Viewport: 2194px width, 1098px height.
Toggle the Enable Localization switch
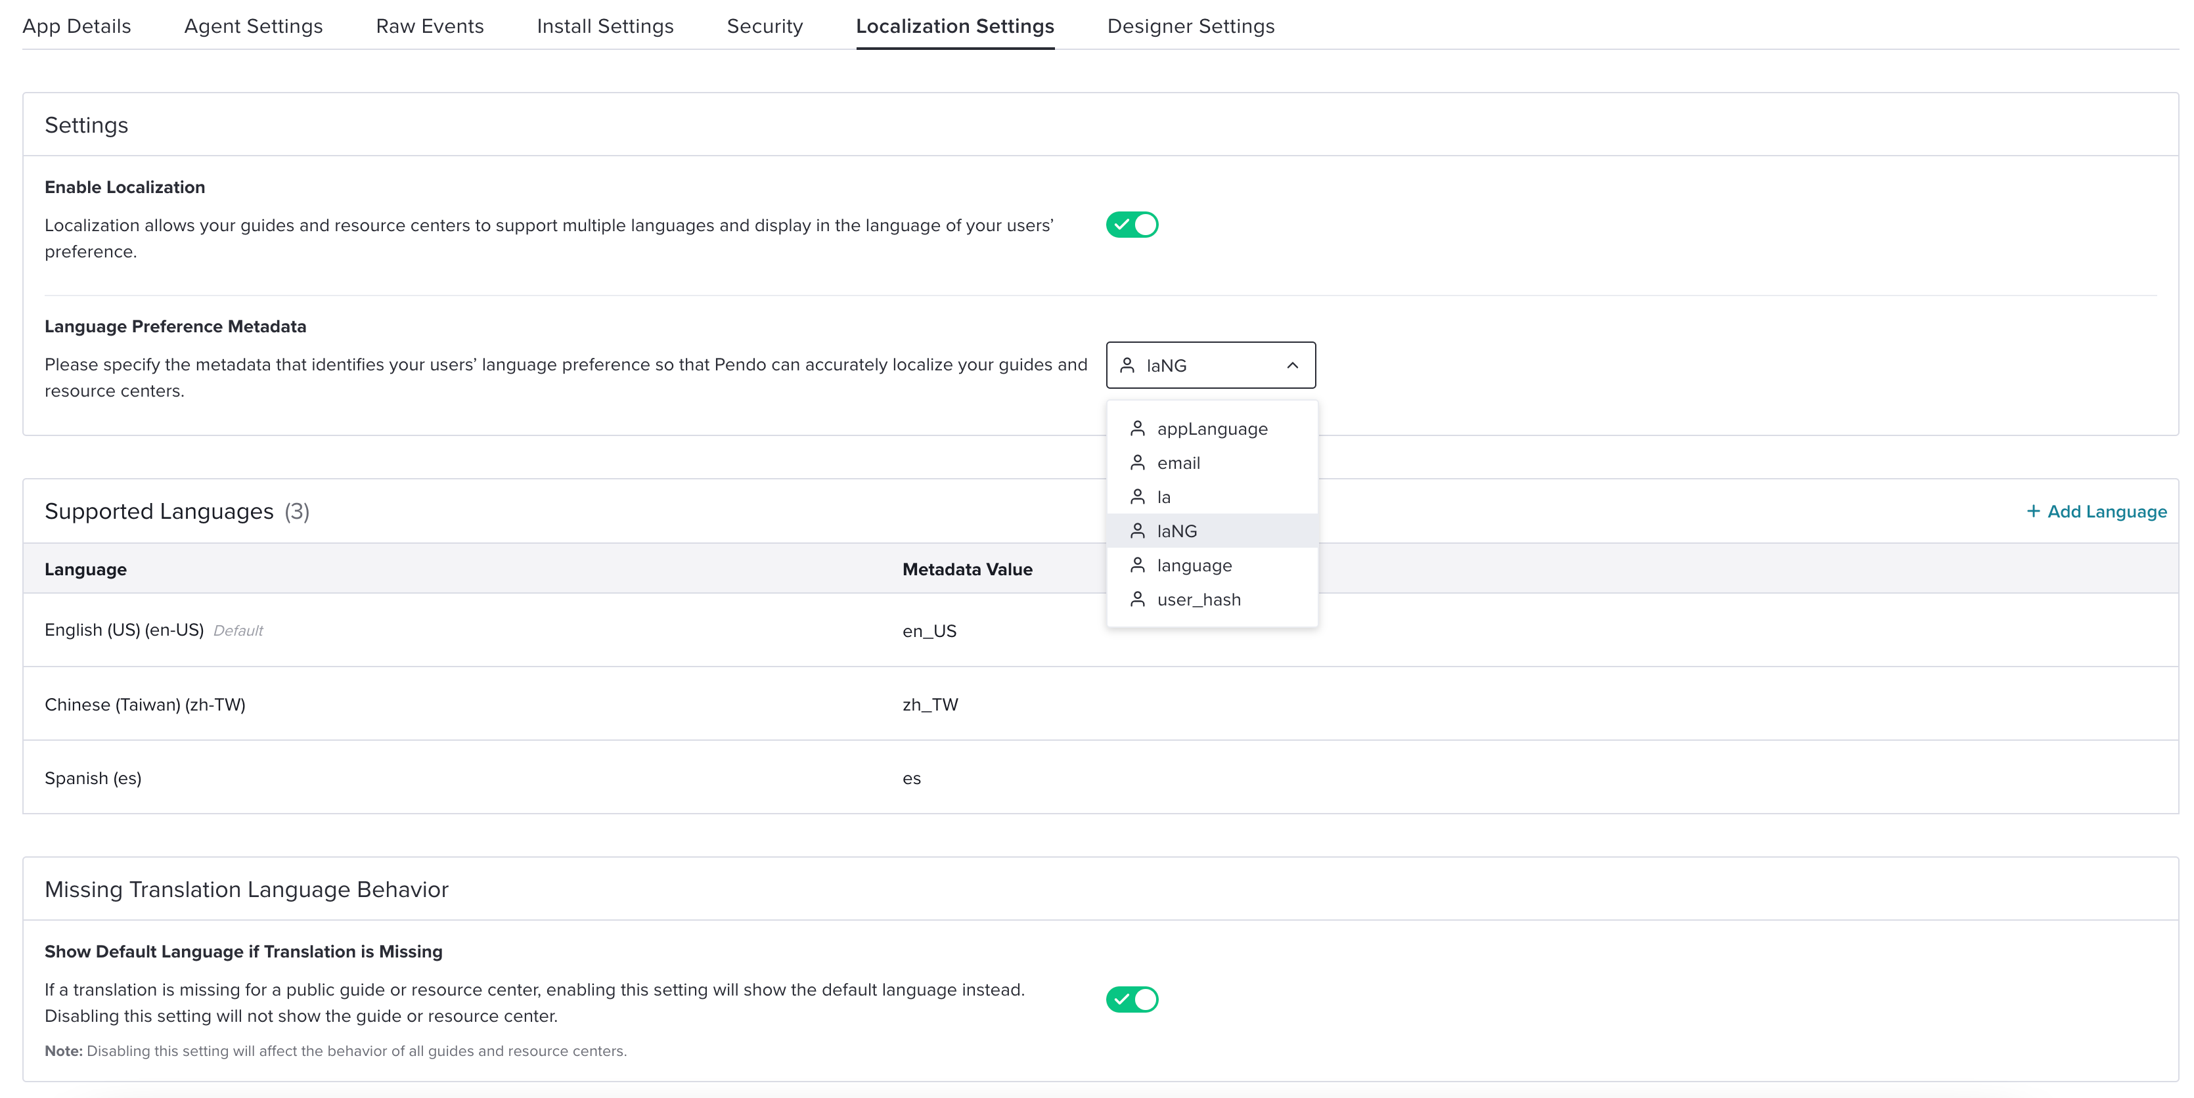1132,225
